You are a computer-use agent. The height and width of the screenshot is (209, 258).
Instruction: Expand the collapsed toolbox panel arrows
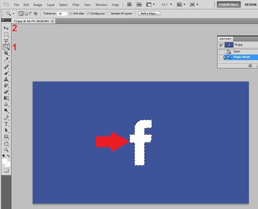3,20
